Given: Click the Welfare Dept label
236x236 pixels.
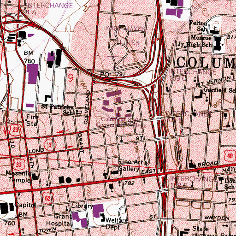Looking at the screenshot, I should [x=116, y=224].
